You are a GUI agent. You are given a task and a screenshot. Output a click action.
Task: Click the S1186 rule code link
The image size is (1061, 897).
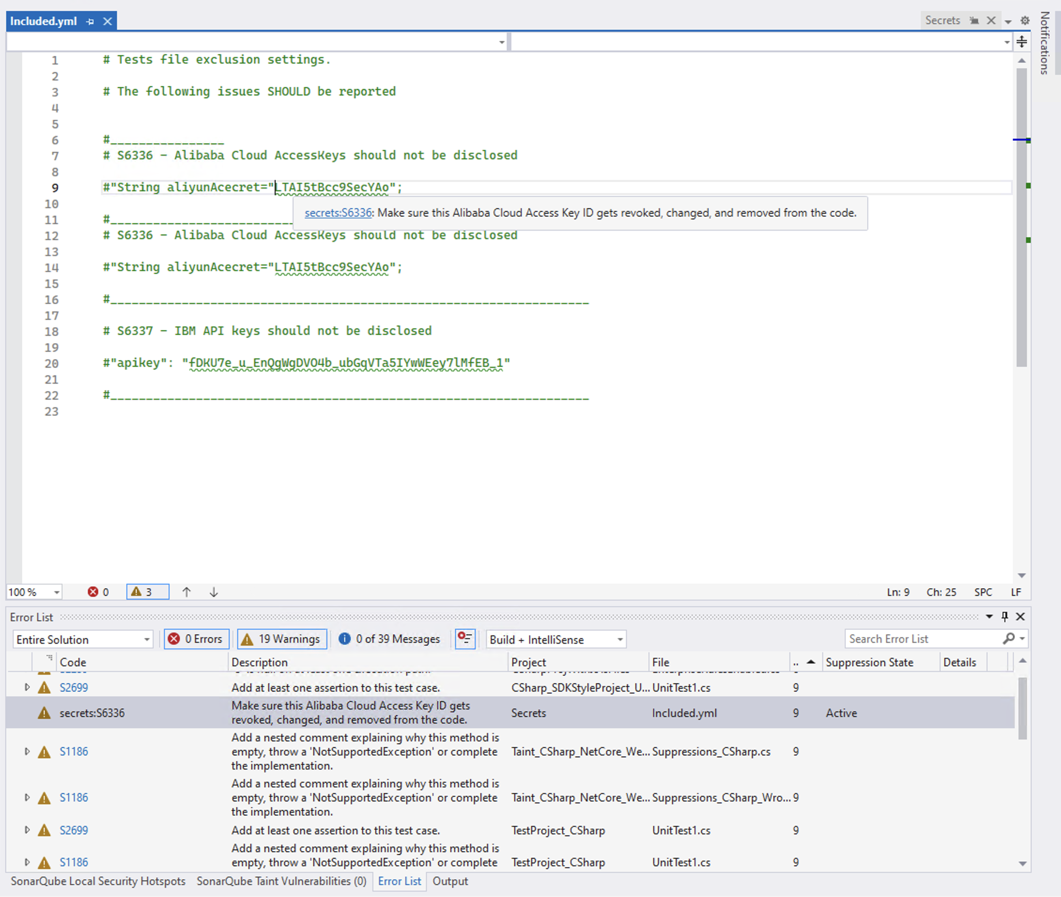(x=74, y=751)
